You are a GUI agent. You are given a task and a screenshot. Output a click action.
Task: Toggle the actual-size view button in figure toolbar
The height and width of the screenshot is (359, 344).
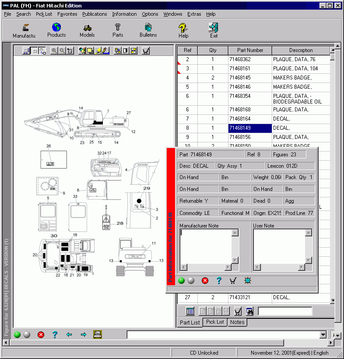pos(35,51)
